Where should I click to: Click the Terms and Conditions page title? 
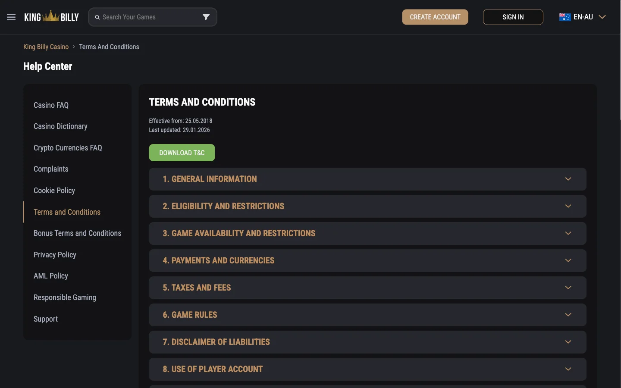(x=202, y=102)
